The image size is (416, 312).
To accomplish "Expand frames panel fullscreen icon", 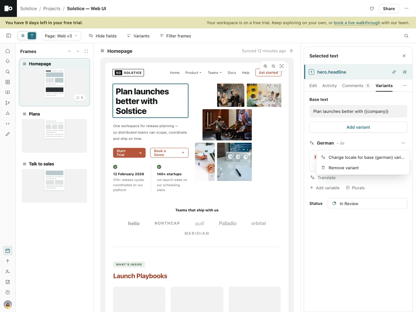I will tap(86, 51).
